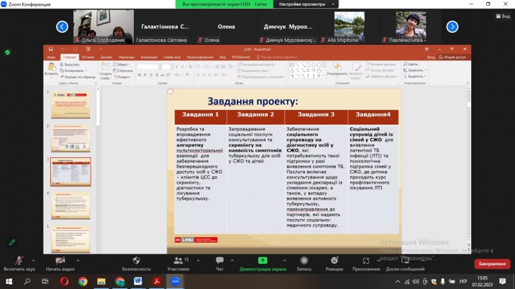
Task: Open Заливка фигуры shape fill
Action: 382,64
